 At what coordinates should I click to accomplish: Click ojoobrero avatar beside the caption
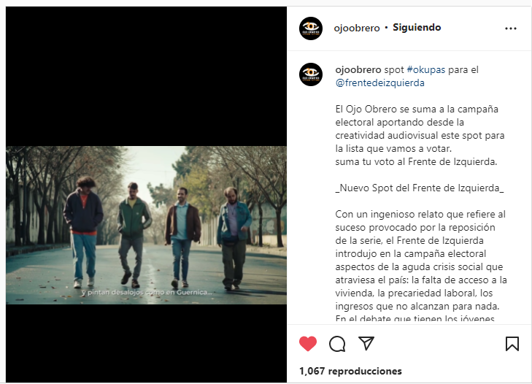(310, 74)
